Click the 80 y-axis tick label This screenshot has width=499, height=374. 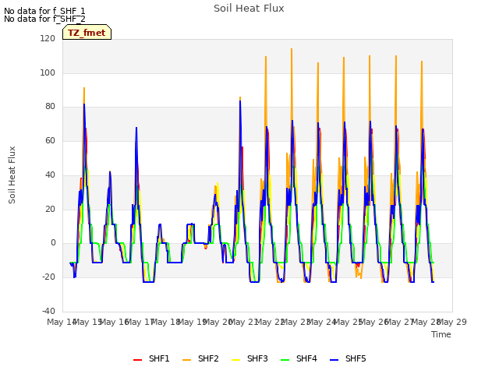(50, 107)
